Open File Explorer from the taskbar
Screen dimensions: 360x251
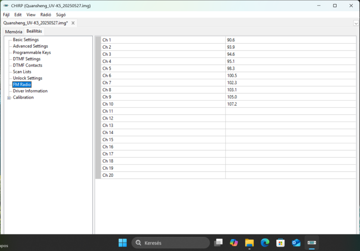pyautogui.click(x=249, y=243)
